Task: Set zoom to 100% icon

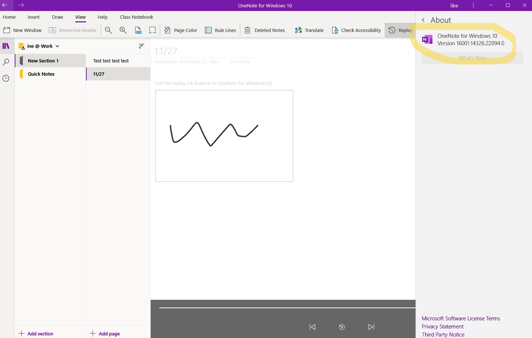Action: [138, 30]
